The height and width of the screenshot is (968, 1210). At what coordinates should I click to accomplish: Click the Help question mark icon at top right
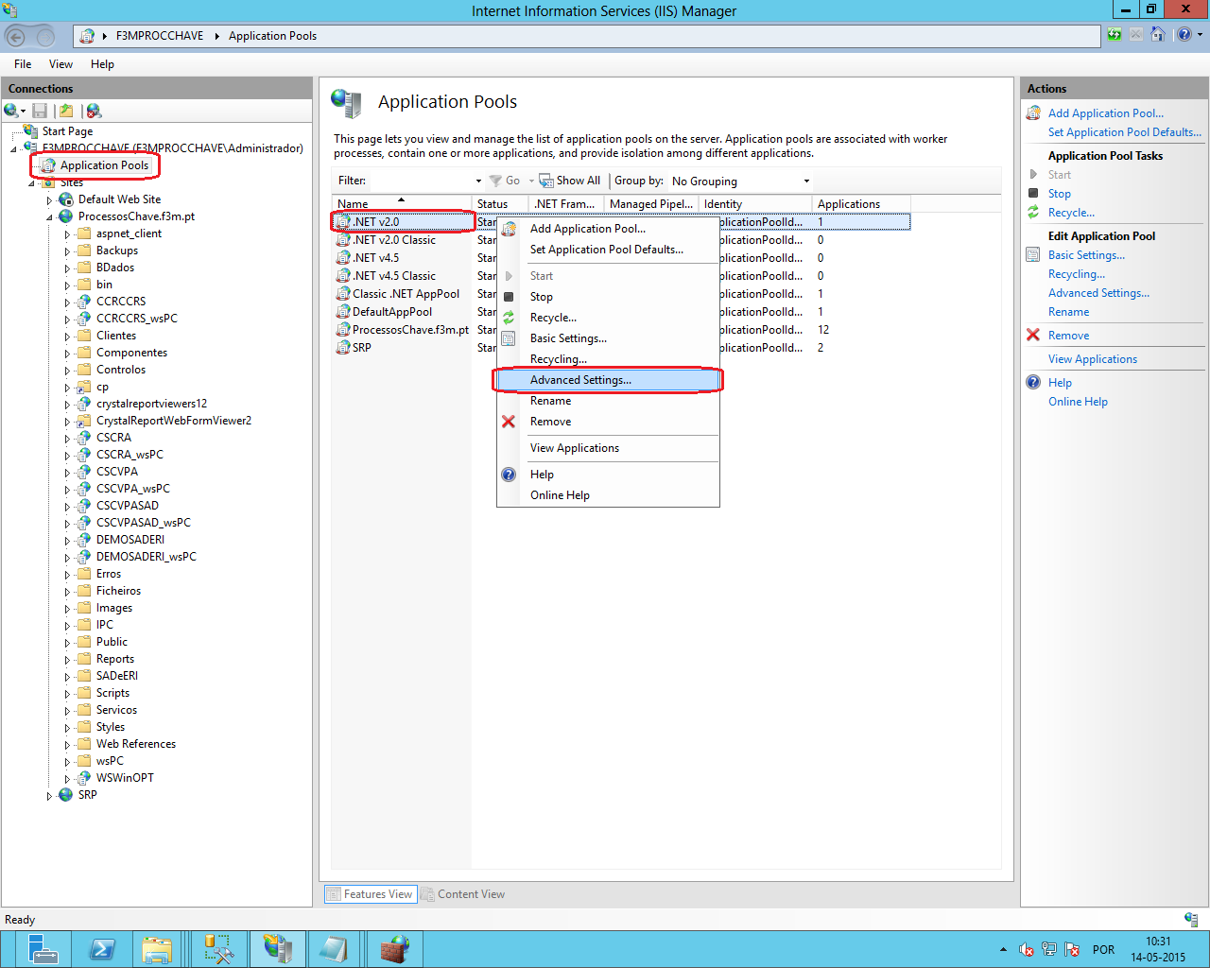point(1184,35)
